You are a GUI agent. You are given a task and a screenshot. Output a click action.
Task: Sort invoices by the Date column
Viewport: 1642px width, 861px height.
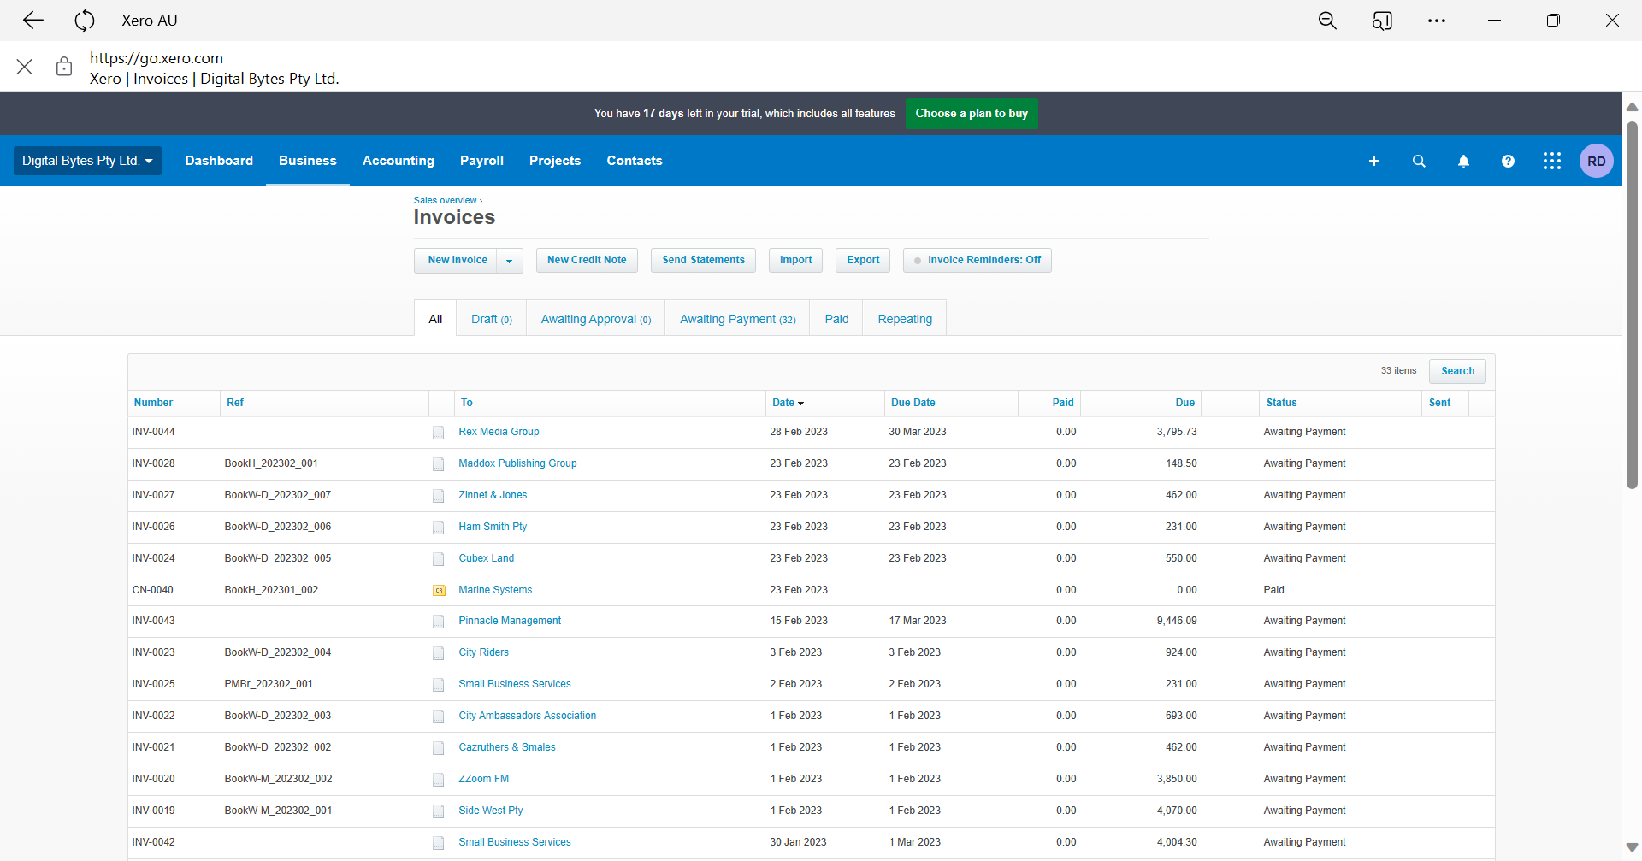click(x=788, y=403)
